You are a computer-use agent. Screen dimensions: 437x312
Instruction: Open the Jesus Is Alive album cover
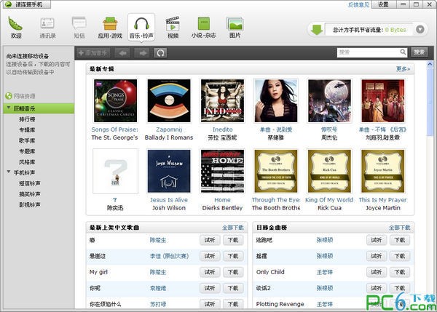click(169, 171)
